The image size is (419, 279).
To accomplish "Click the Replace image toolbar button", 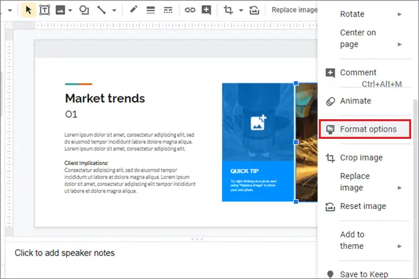I will [294, 10].
